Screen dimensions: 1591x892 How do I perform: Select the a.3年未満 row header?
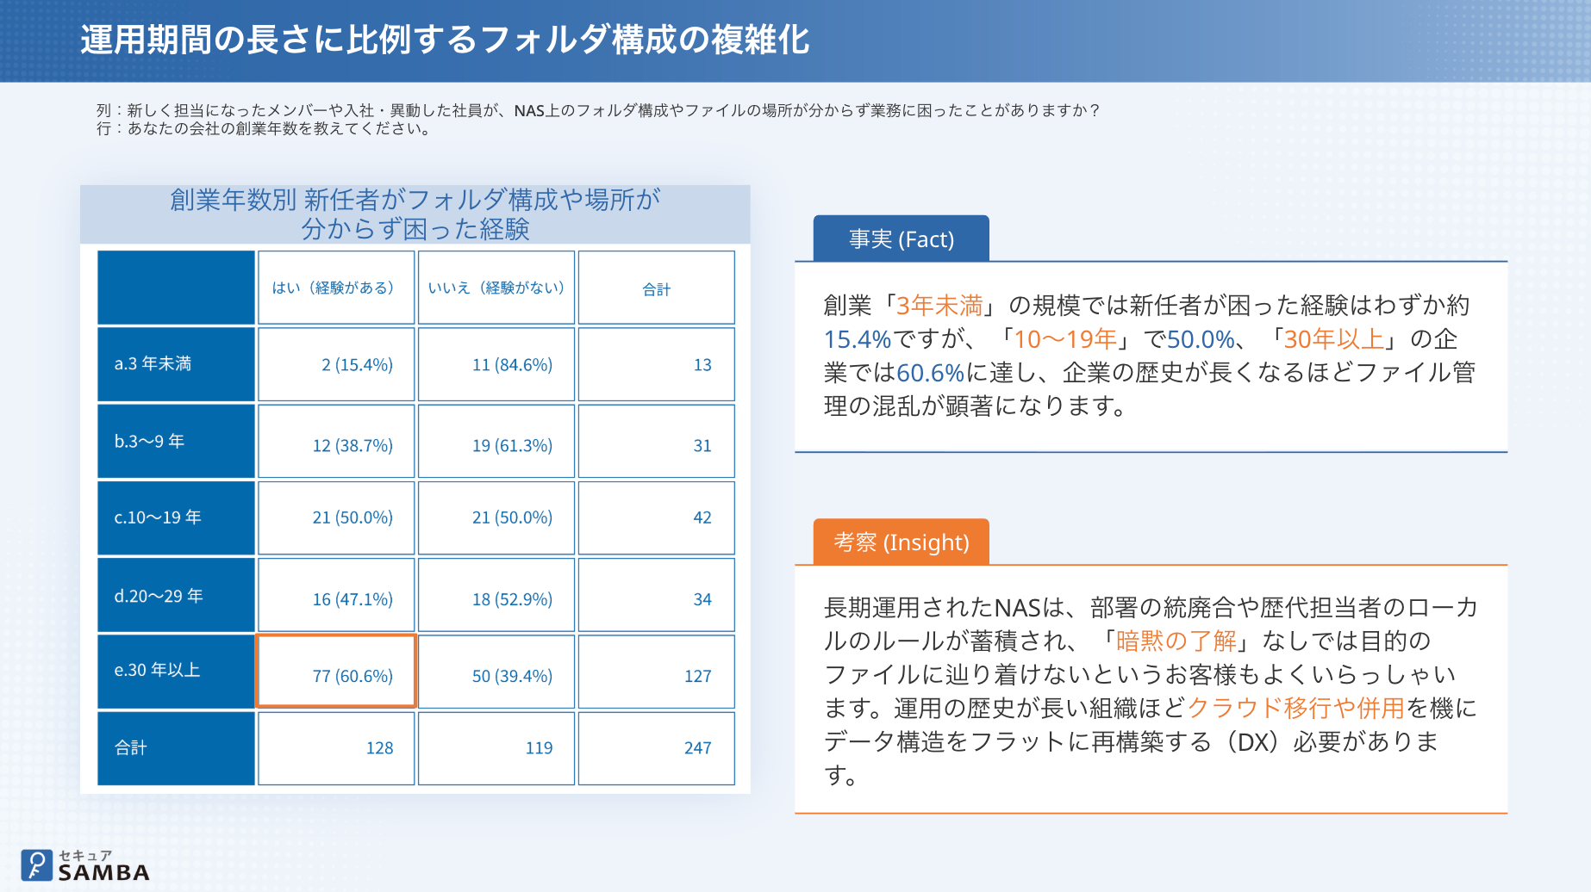pos(176,364)
